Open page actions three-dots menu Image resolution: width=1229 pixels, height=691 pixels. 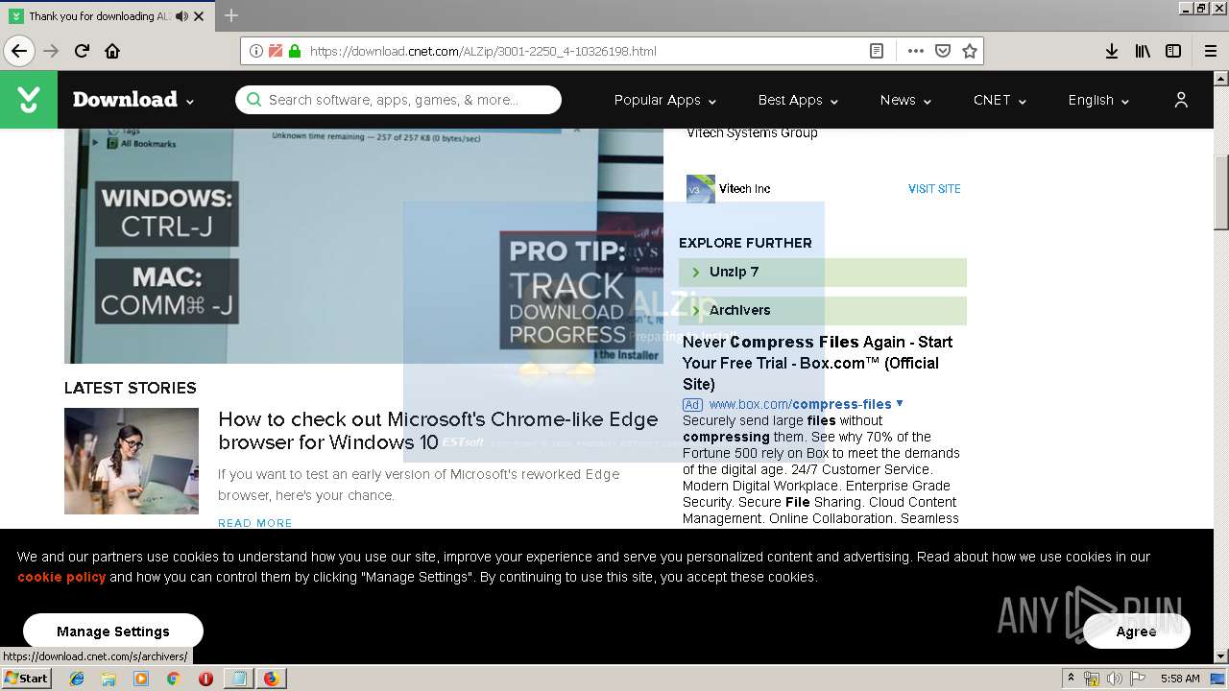(x=915, y=51)
